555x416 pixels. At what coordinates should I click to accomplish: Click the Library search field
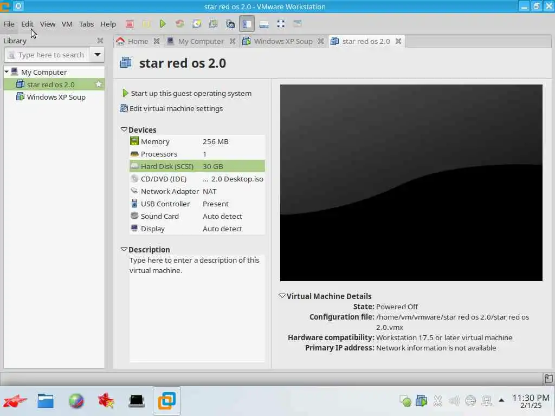click(x=47, y=55)
